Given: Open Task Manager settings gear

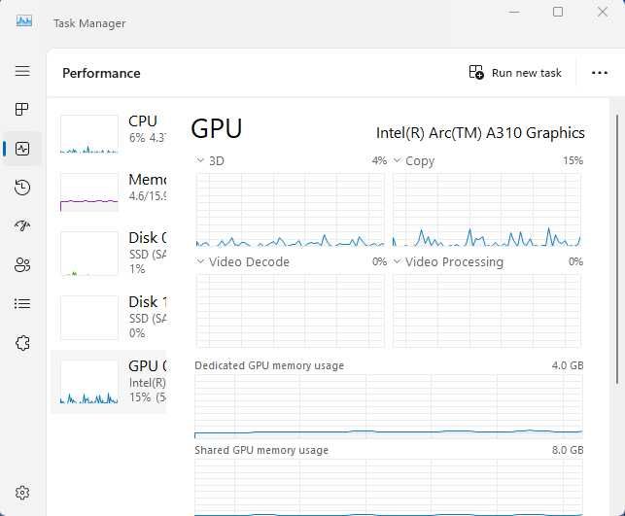Looking at the screenshot, I should tap(22, 494).
